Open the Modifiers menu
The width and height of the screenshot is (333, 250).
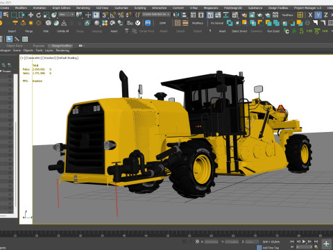(x=21, y=8)
